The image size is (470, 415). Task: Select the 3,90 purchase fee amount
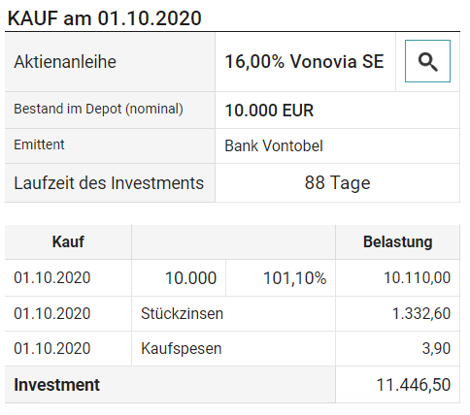(x=436, y=348)
